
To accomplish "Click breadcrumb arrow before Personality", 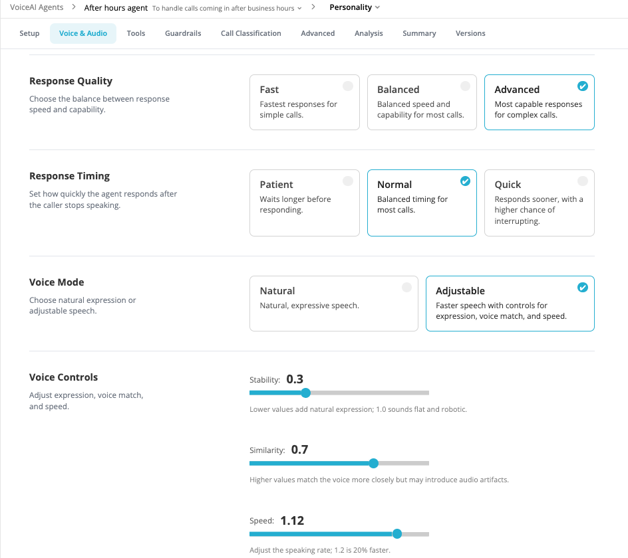I will coord(313,7).
